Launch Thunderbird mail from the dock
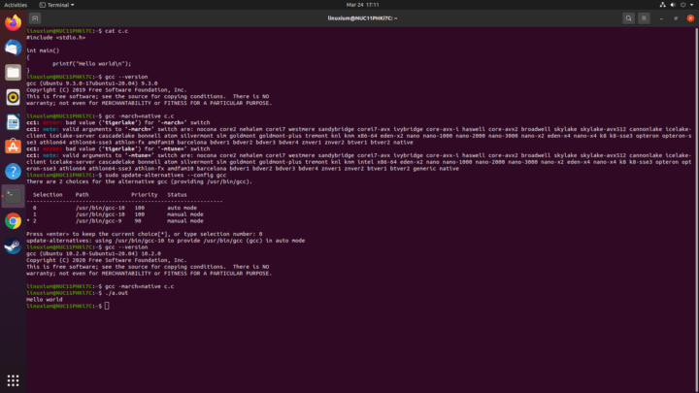 (x=13, y=48)
